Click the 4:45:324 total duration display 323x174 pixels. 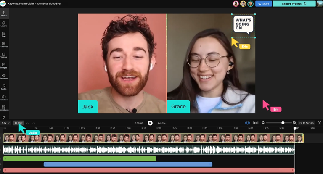(x=161, y=123)
